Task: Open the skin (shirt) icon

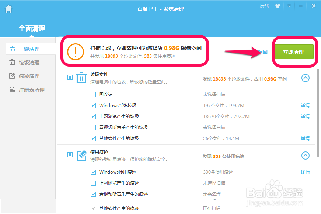Action: click(278, 6)
